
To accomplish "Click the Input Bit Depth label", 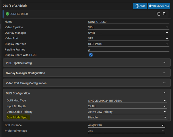I will click(16, 106).
